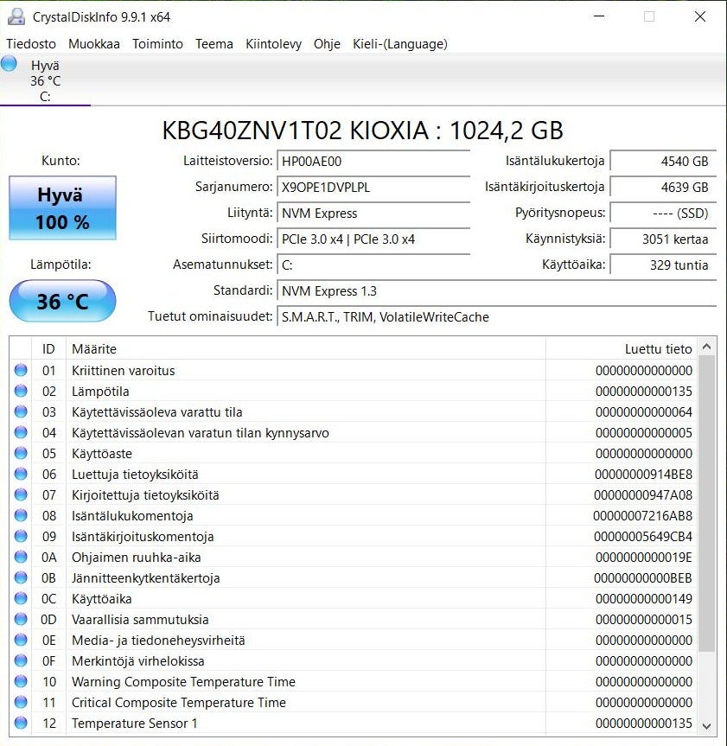Image resolution: width=727 pixels, height=746 pixels.
Task: Open the Ohje menu
Action: (327, 44)
